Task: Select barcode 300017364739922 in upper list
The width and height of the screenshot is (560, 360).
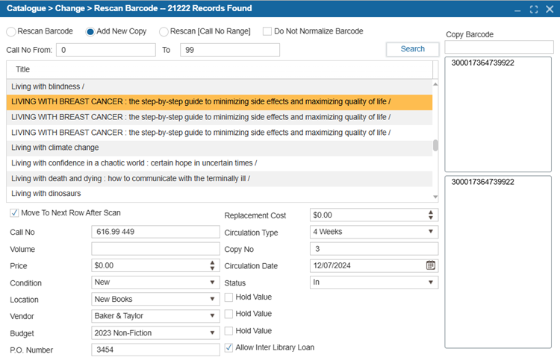Action: (483, 63)
